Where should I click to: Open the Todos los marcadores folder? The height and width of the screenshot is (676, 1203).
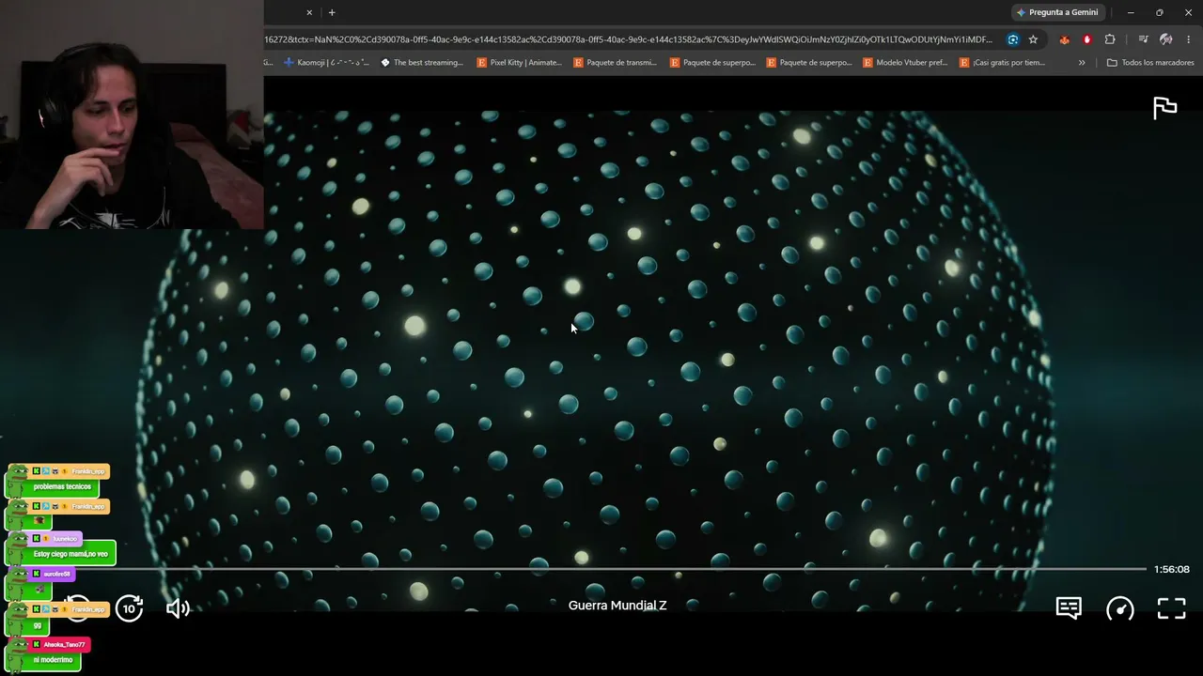click(1150, 63)
